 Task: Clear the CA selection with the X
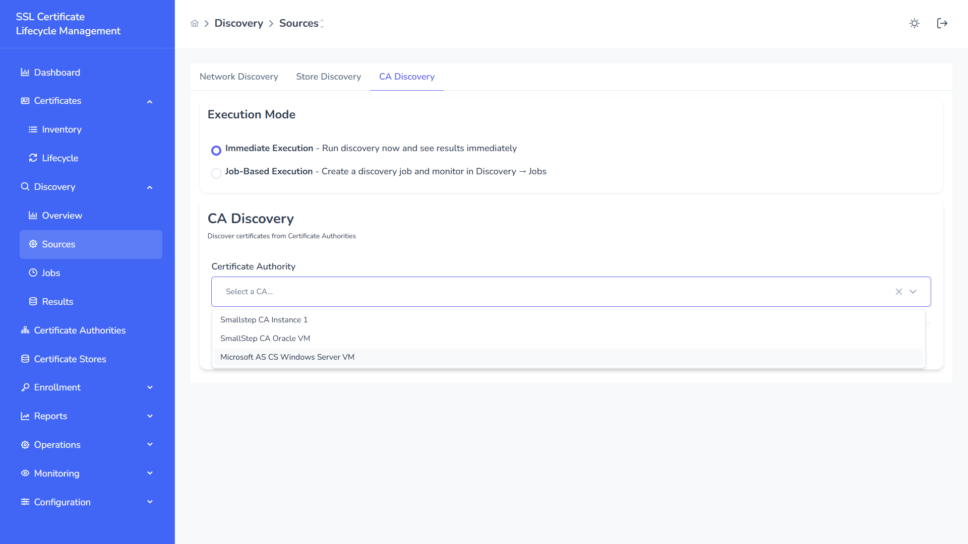point(898,292)
